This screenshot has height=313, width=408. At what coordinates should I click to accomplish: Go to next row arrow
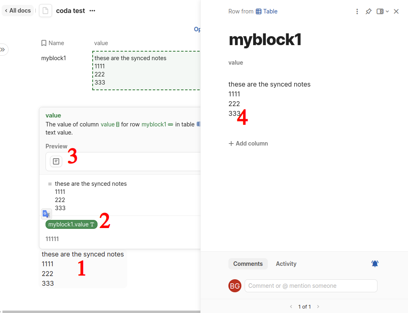(x=318, y=306)
